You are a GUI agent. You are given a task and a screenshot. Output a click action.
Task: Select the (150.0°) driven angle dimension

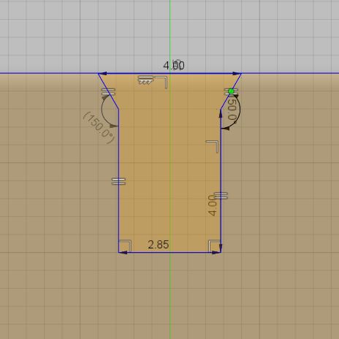99,128
